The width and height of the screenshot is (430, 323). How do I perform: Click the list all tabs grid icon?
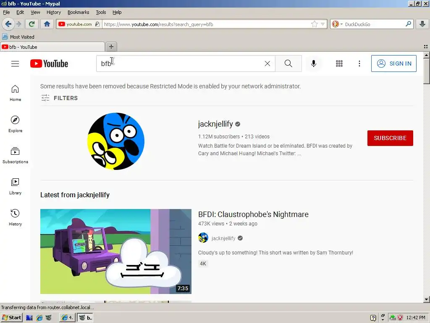[x=426, y=47]
